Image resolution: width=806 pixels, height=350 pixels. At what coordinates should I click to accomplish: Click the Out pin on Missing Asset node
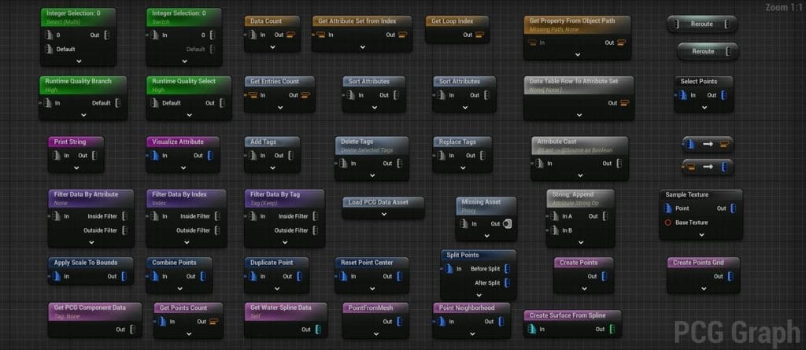[507, 224]
